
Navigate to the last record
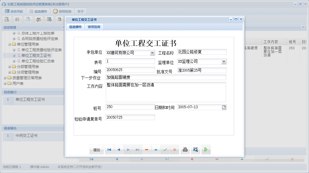[137, 149]
